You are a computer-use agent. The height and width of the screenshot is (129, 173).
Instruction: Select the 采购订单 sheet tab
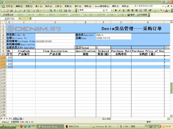[18, 119]
